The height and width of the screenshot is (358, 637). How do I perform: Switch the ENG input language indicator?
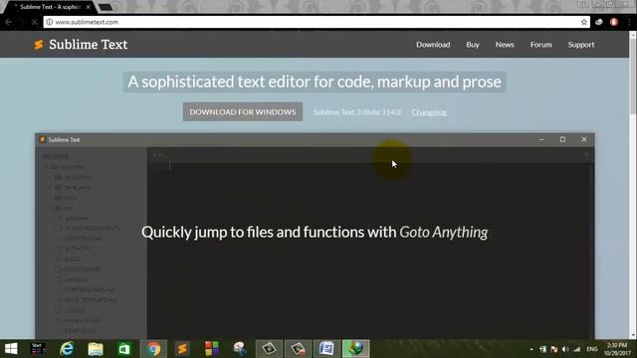[592, 349]
